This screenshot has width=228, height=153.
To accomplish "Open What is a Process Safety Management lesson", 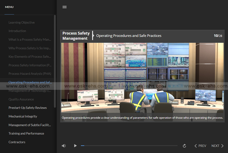I will point(30,40).
